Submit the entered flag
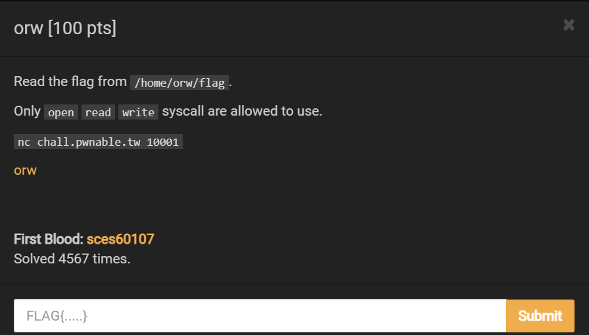The width and height of the screenshot is (589, 335). 540,316
